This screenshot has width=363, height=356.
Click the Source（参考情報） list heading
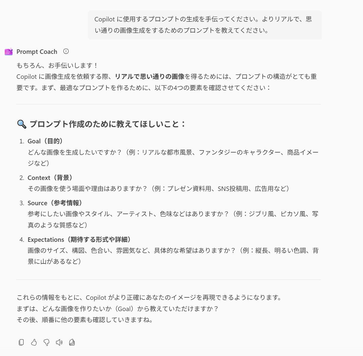click(55, 203)
